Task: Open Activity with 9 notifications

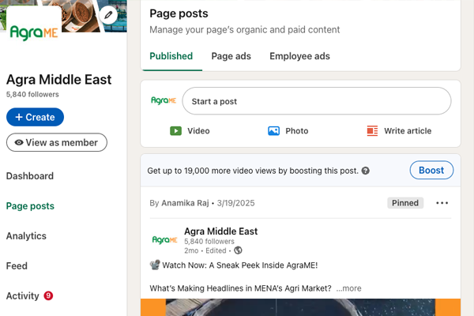Action: (23, 296)
